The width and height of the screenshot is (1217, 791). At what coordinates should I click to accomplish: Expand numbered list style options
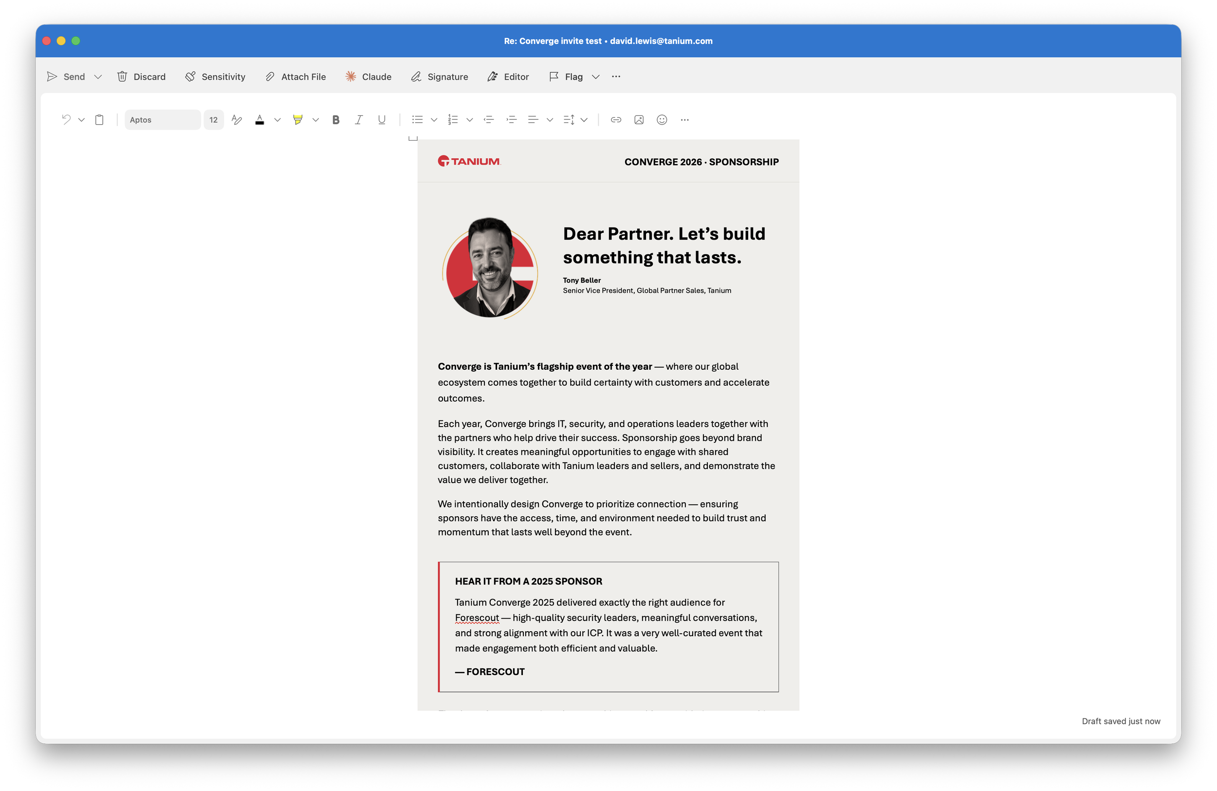pos(469,120)
